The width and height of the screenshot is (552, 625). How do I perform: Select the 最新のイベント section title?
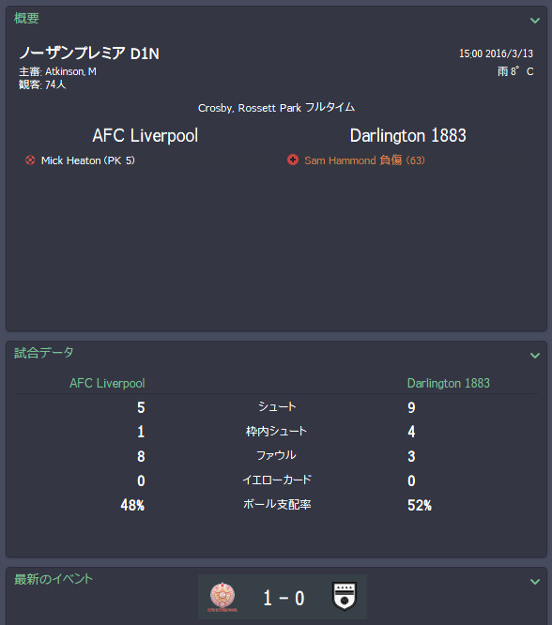pos(54,579)
